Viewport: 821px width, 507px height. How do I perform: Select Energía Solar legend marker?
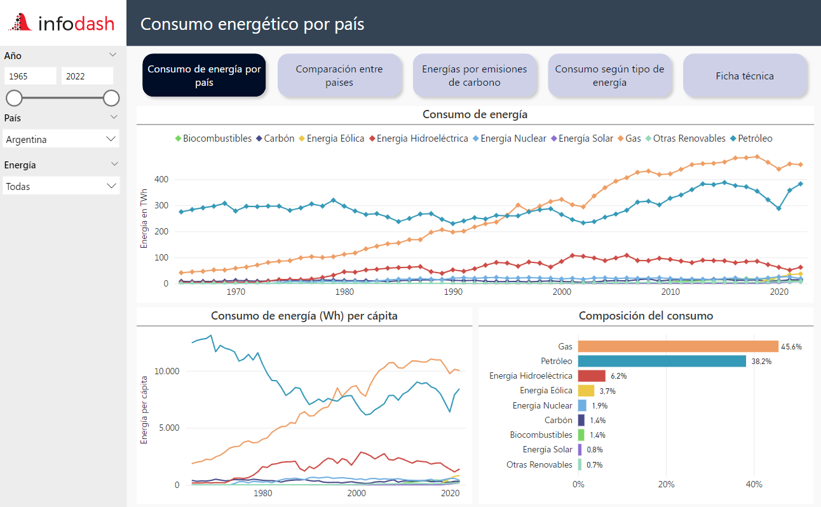tap(553, 139)
